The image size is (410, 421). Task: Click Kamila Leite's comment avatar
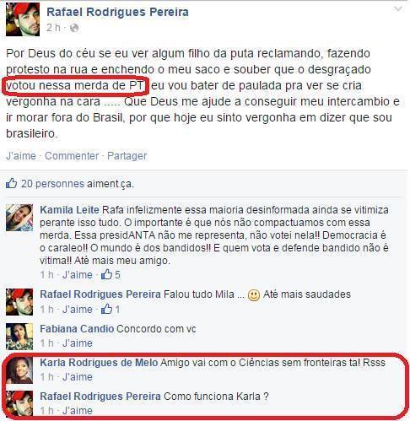[19, 218]
